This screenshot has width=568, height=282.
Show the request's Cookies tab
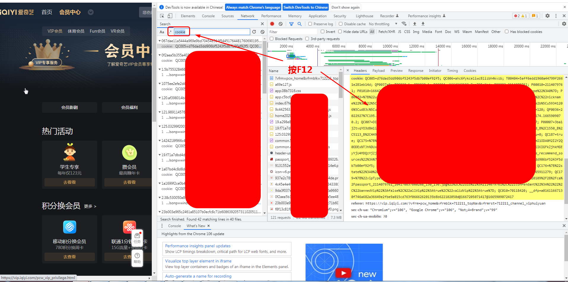470,71
